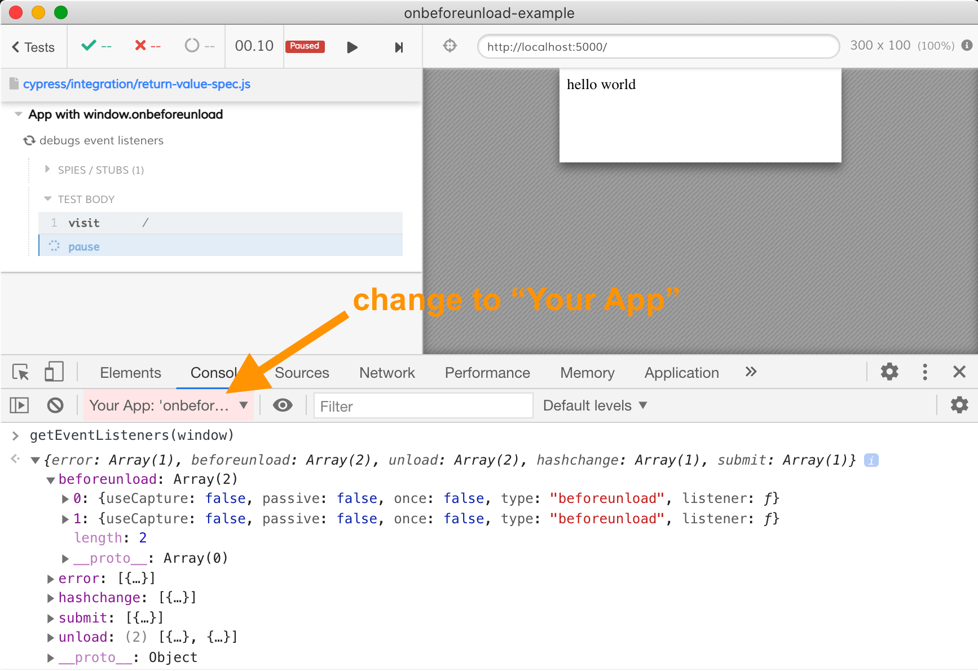Screen dimensions: 978x671
Task: Open the return-value-spec.js file link
Action: (x=136, y=84)
